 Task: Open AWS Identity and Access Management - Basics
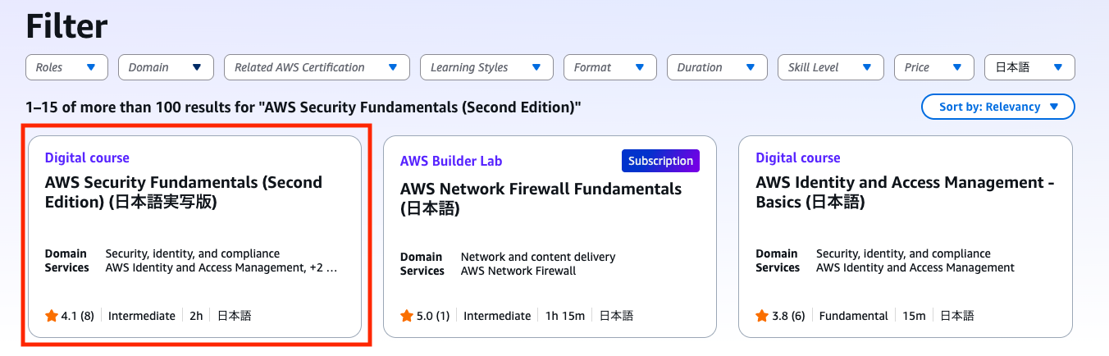tap(905, 192)
